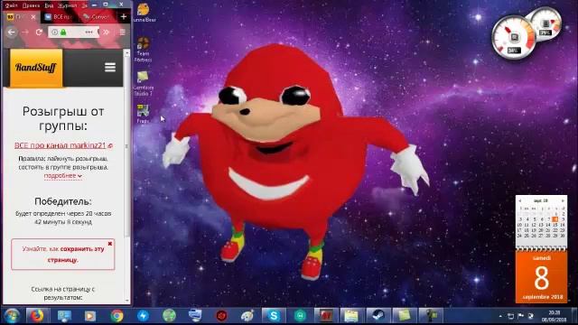This screenshot has width=578, height=325.
Task: Open the three-dots page actions in address bar
Action: (x=89, y=32)
